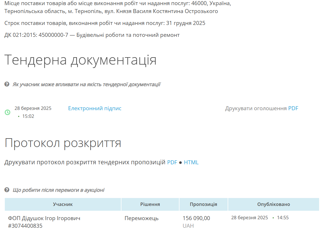
Task: Click the 'Переможець' decision cell
Action: coord(141,218)
